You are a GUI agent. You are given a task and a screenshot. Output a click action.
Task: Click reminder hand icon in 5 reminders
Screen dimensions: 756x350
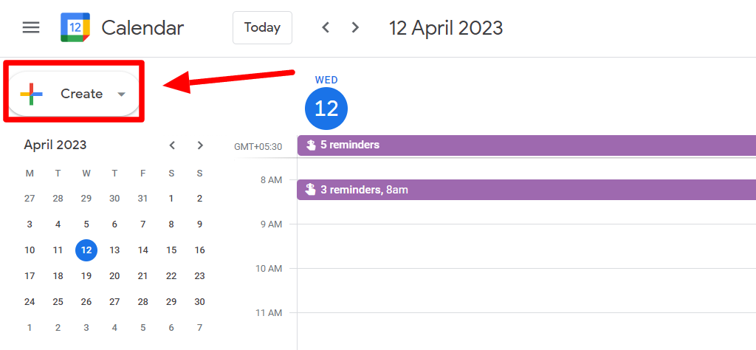coord(311,145)
